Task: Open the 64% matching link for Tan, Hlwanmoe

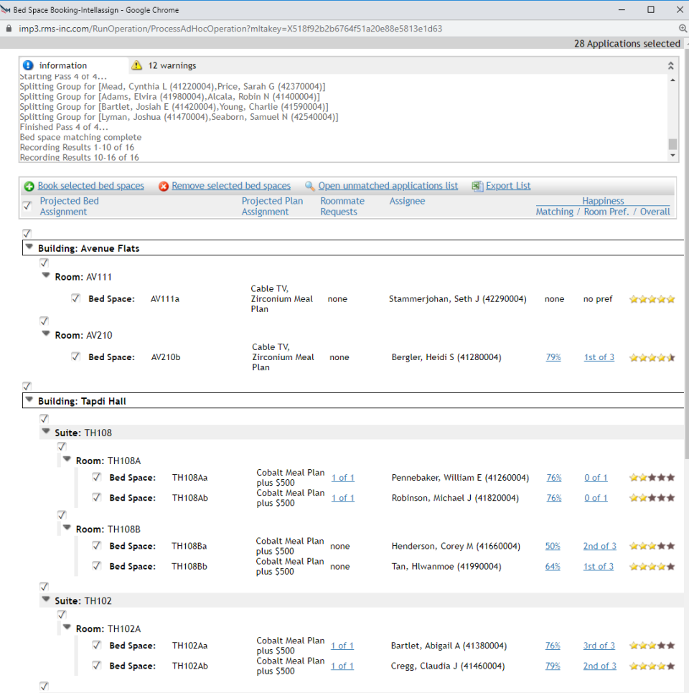Action: click(553, 567)
